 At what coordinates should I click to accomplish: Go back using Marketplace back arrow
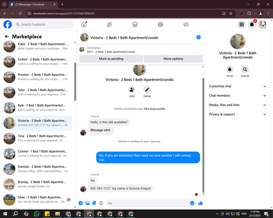tap(7, 37)
